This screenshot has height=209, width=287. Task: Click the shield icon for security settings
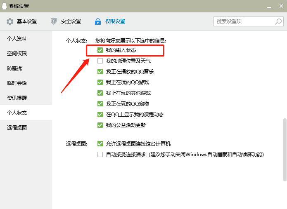[x=54, y=21]
